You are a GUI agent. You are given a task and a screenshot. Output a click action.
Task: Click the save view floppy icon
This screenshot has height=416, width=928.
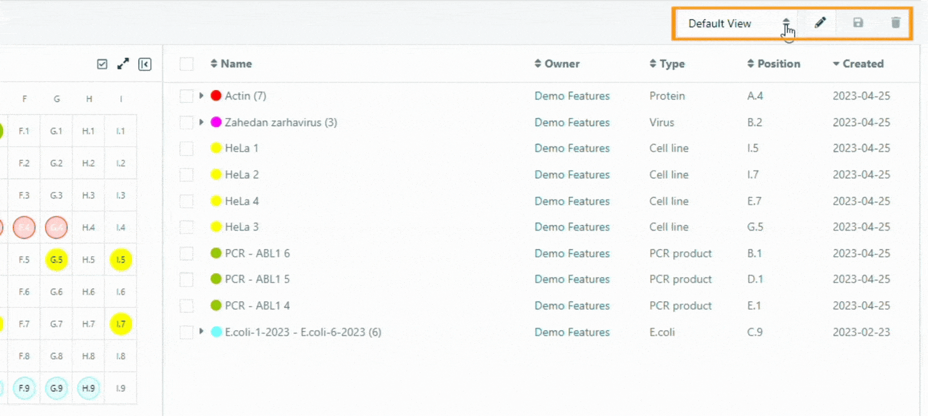858,23
